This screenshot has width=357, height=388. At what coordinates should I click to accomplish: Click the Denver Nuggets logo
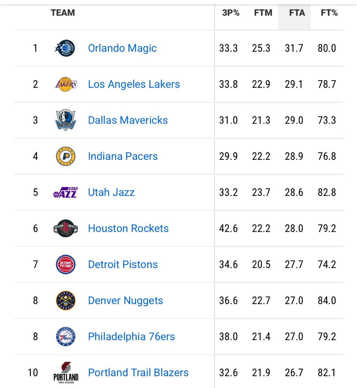66,300
